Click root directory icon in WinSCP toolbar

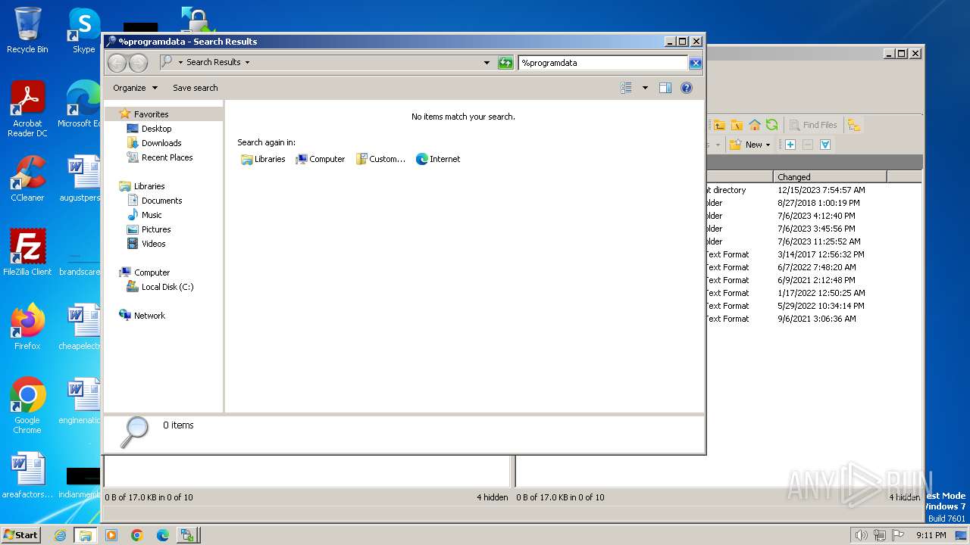(737, 125)
